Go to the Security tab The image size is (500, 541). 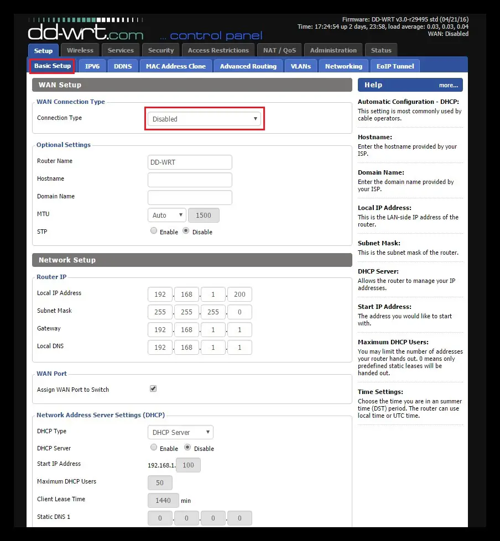161,50
